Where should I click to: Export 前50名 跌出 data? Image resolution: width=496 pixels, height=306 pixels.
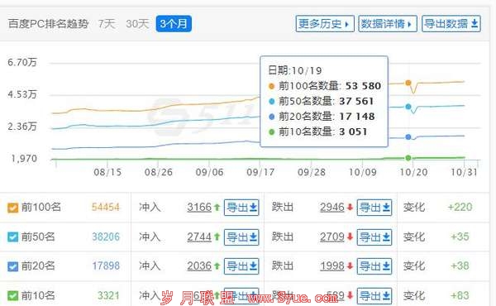click(374, 237)
